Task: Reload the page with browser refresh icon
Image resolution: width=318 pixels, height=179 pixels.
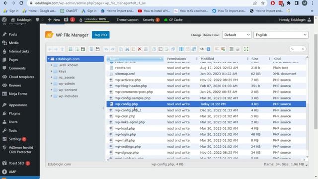Action: pos(21,3)
